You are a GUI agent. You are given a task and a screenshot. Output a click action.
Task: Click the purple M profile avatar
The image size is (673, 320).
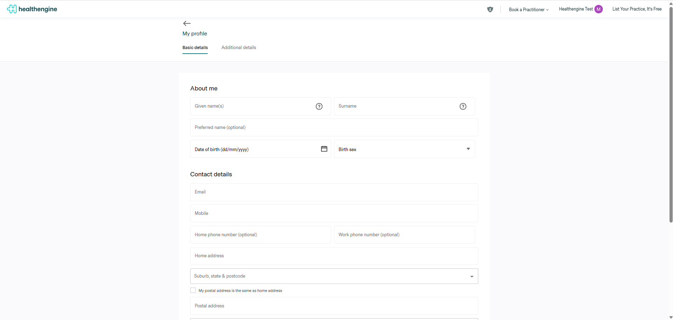click(x=598, y=9)
